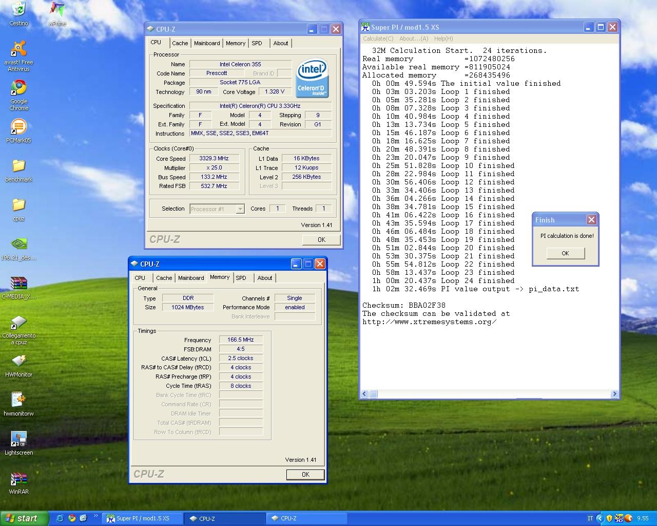Click the memory Frequency 166.5 MHz field
The image size is (657, 526).
coord(241,340)
